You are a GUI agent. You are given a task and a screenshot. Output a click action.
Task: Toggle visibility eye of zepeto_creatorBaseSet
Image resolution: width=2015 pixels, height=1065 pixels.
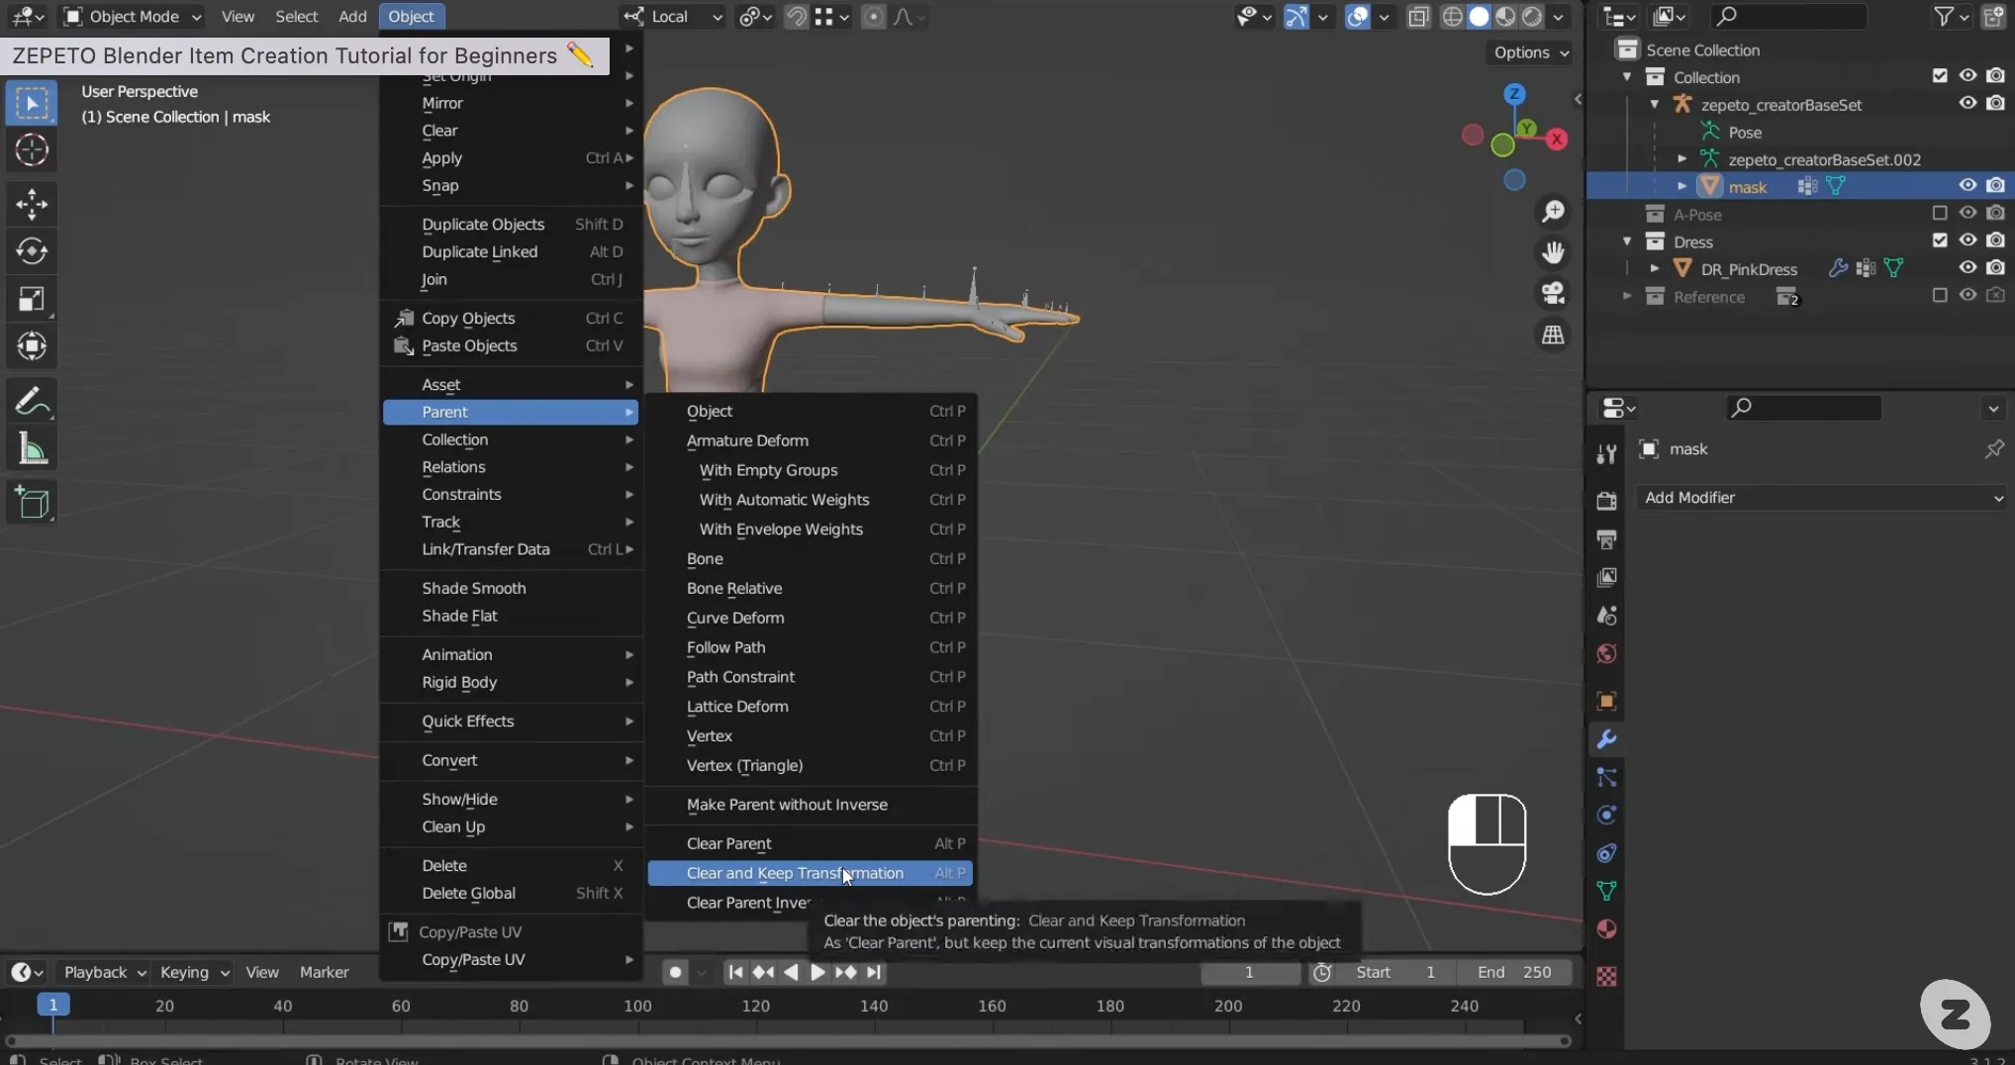[x=1967, y=104]
